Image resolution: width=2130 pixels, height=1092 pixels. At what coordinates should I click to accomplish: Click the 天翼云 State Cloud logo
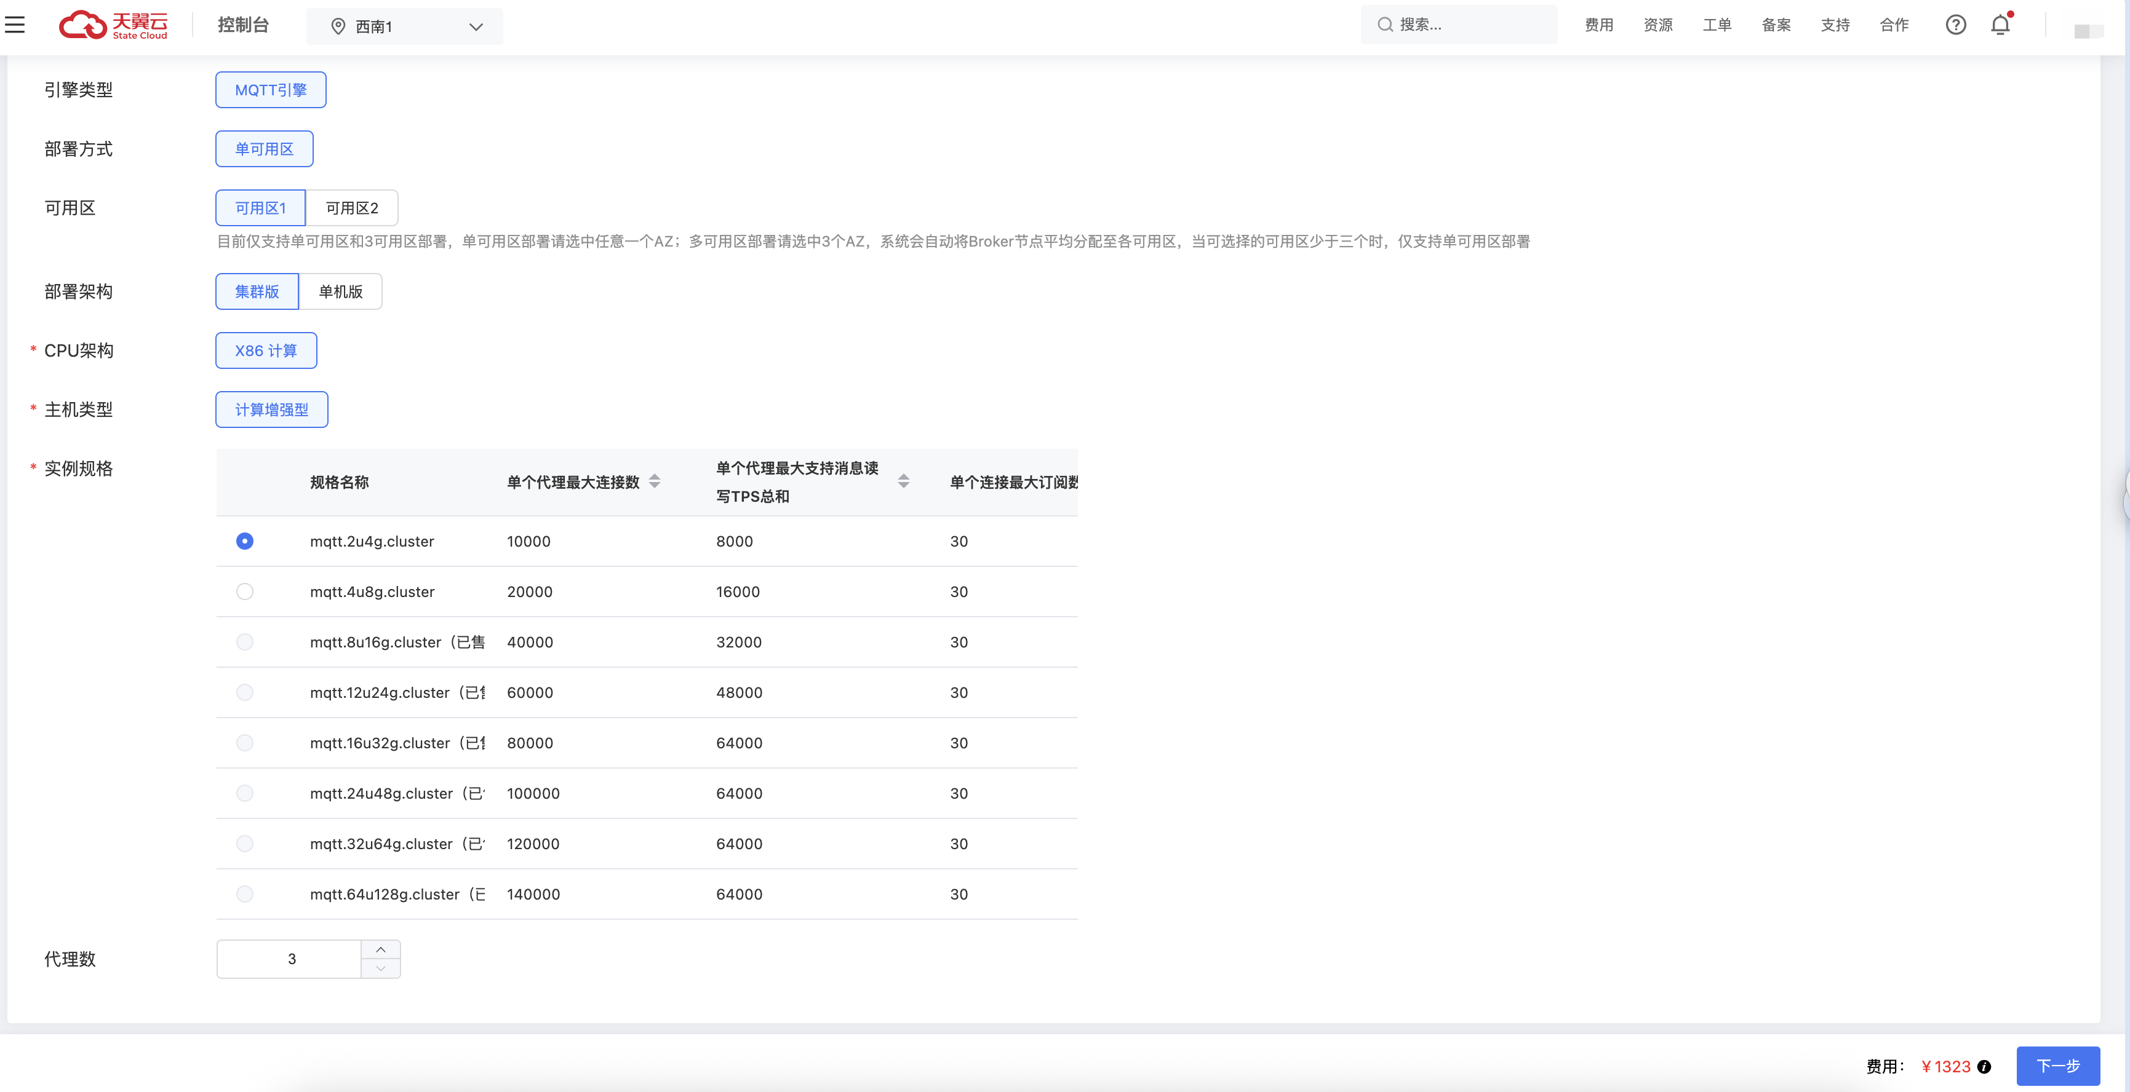(113, 25)
